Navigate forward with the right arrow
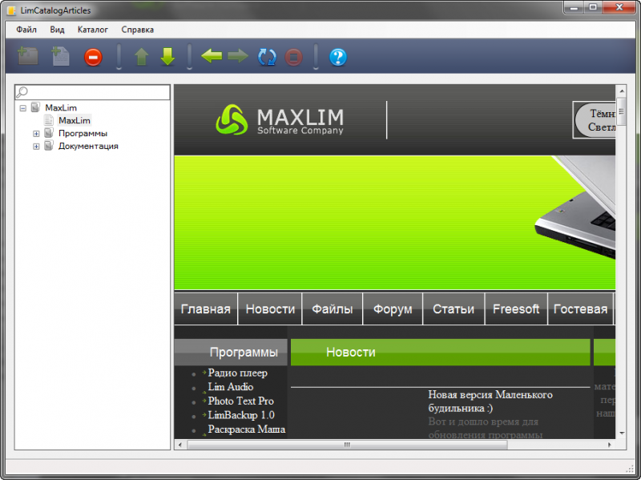 238,55
